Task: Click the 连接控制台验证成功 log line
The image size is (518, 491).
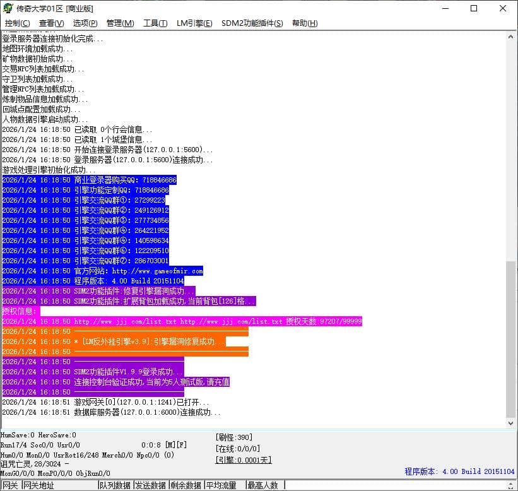Action: (x=116, y=382)
